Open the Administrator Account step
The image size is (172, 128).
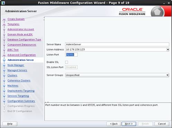click(x=21, y=29)
